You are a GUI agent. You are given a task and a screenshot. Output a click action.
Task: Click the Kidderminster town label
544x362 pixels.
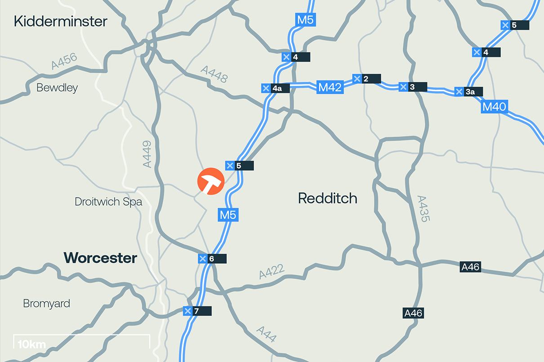point(61,21)
